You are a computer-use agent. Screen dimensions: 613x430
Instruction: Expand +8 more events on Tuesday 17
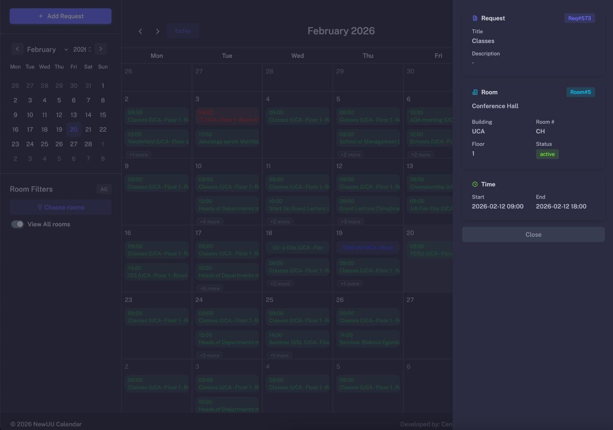[209, 289]
